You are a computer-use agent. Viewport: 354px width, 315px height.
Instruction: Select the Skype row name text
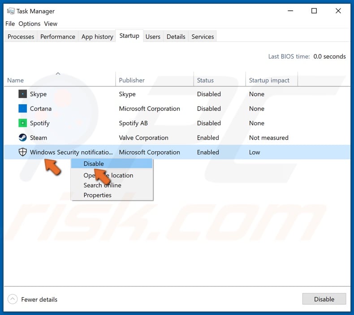[39, 94]
